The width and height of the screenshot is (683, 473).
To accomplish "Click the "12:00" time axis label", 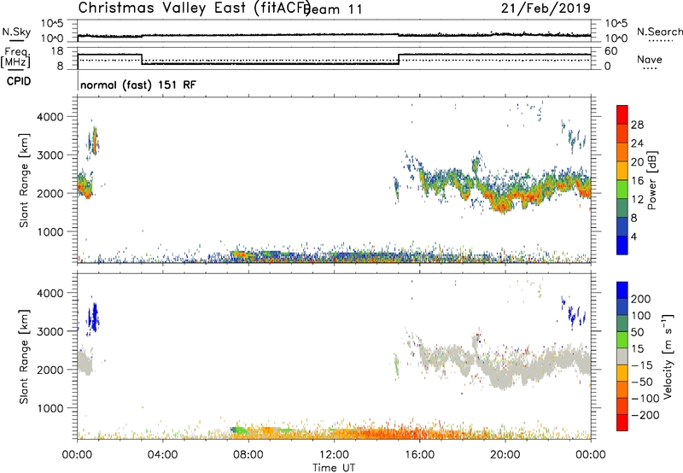I will click(334, 455).
